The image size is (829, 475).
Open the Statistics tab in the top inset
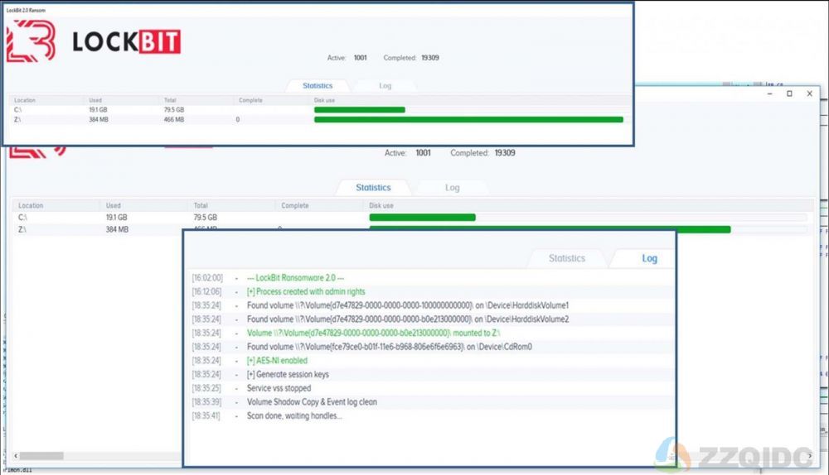coord(318,85)
